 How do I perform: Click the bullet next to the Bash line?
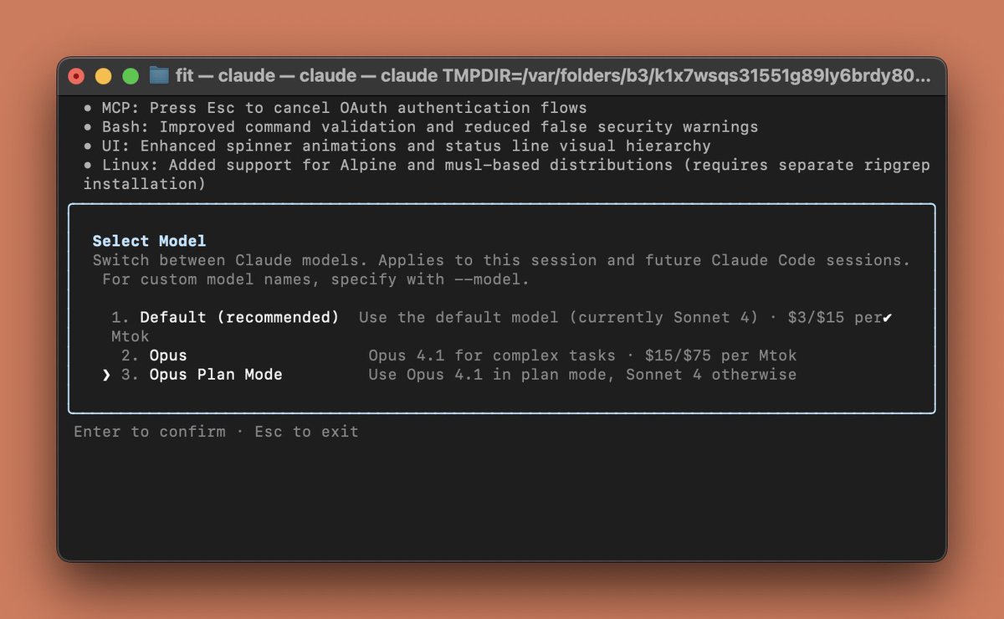tap(89, 126)
